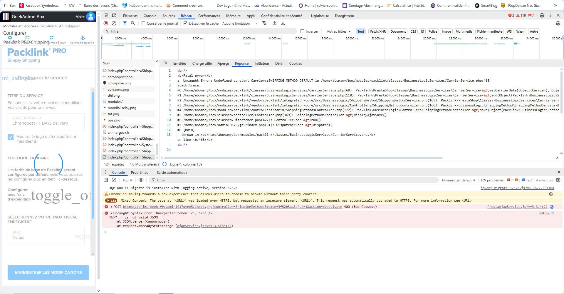Export HAR file download icon

283,23
